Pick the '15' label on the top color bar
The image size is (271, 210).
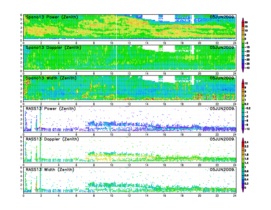point(246,26)
